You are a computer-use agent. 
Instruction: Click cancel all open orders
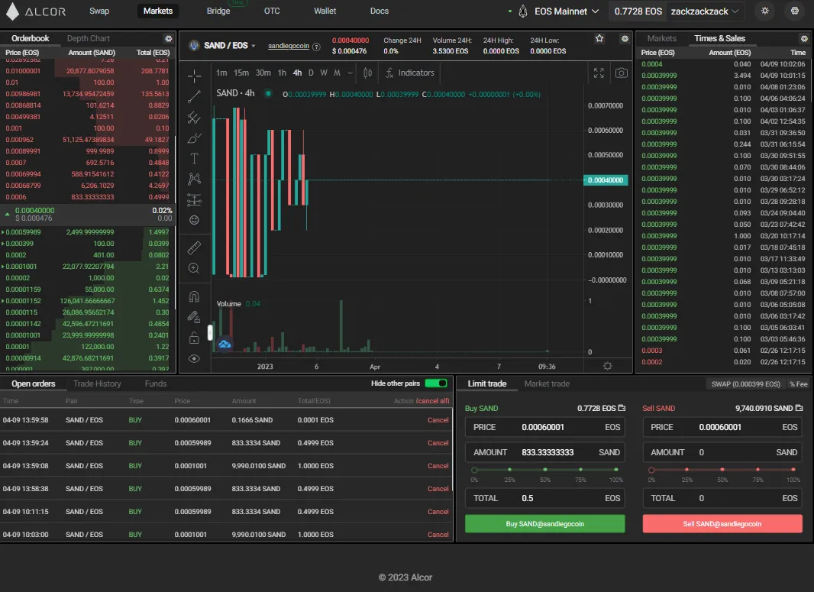(432, 401)
